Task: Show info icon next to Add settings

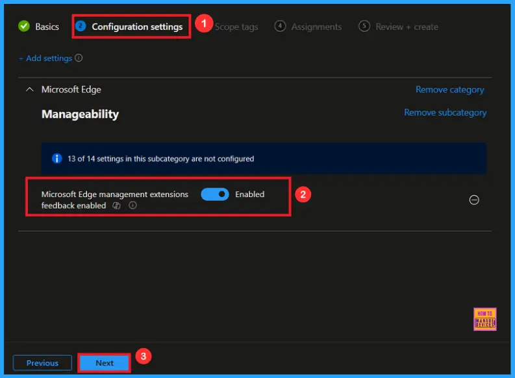Action: coord(79,58)
